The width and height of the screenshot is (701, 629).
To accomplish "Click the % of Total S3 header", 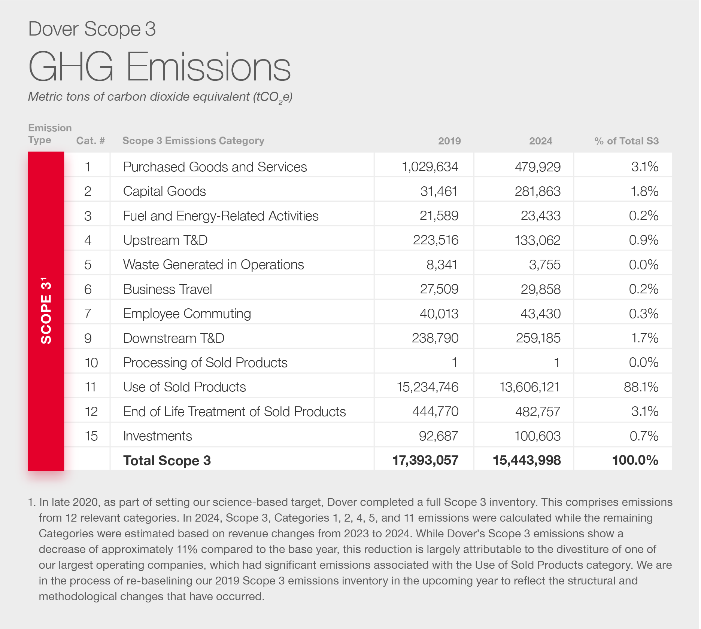I will point(626,141).
